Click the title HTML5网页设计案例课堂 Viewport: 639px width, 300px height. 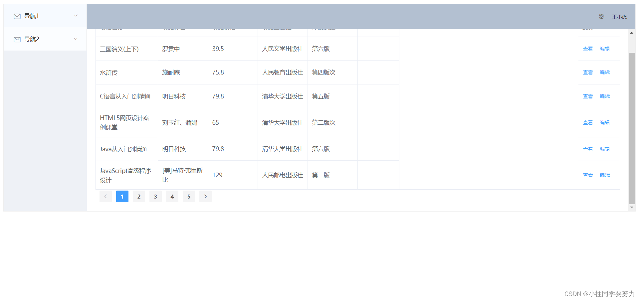(124, 122)
